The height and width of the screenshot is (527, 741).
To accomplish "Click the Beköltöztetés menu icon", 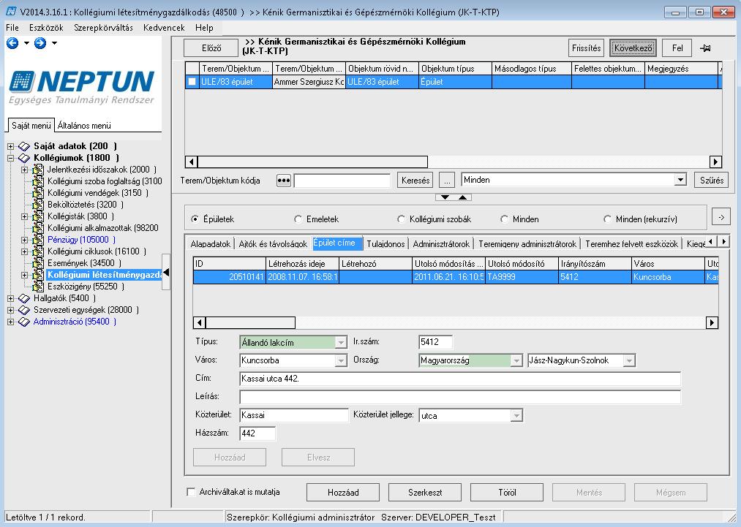I will coord(38,205).
